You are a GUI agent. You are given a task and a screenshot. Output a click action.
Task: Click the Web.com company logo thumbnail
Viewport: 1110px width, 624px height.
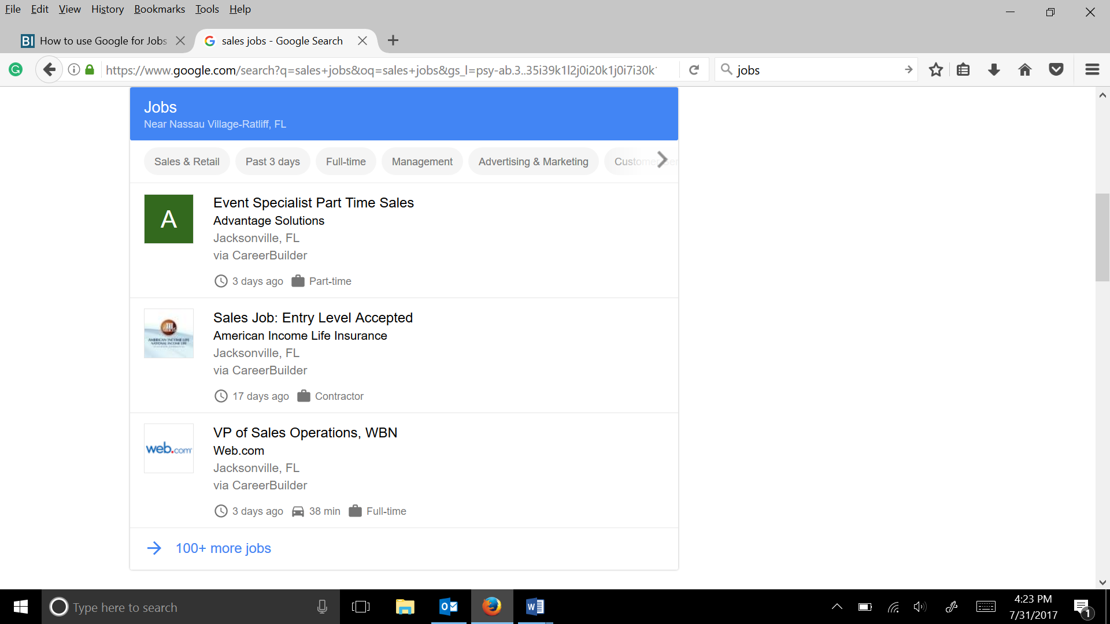[x=169, y=449]
